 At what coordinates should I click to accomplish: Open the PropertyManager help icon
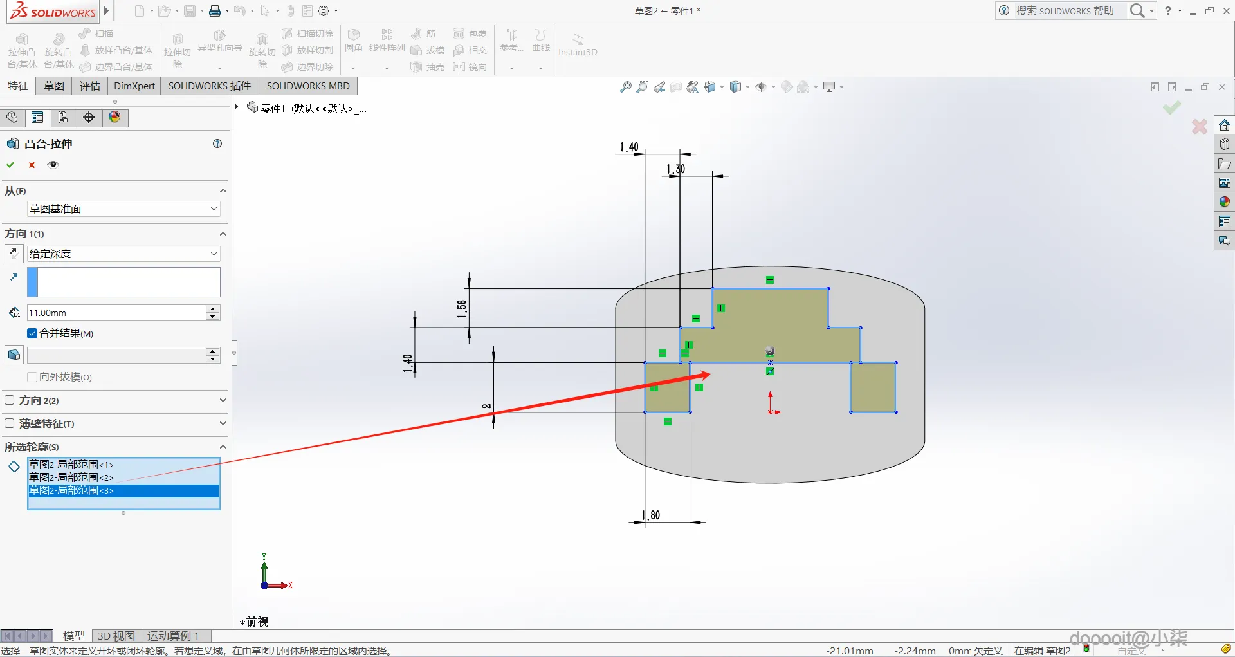[x=217, y=143]
